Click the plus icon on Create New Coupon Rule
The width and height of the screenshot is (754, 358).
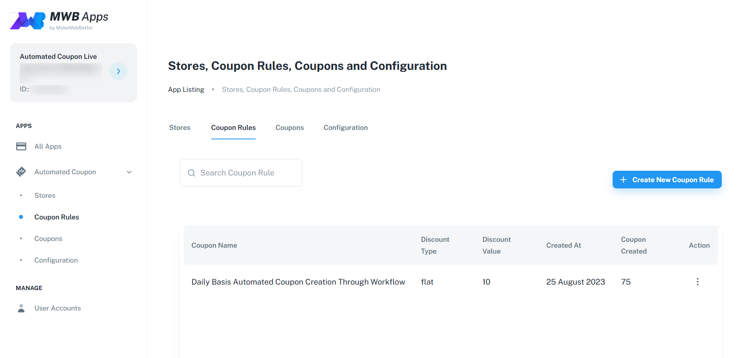(x=623, y=179)
